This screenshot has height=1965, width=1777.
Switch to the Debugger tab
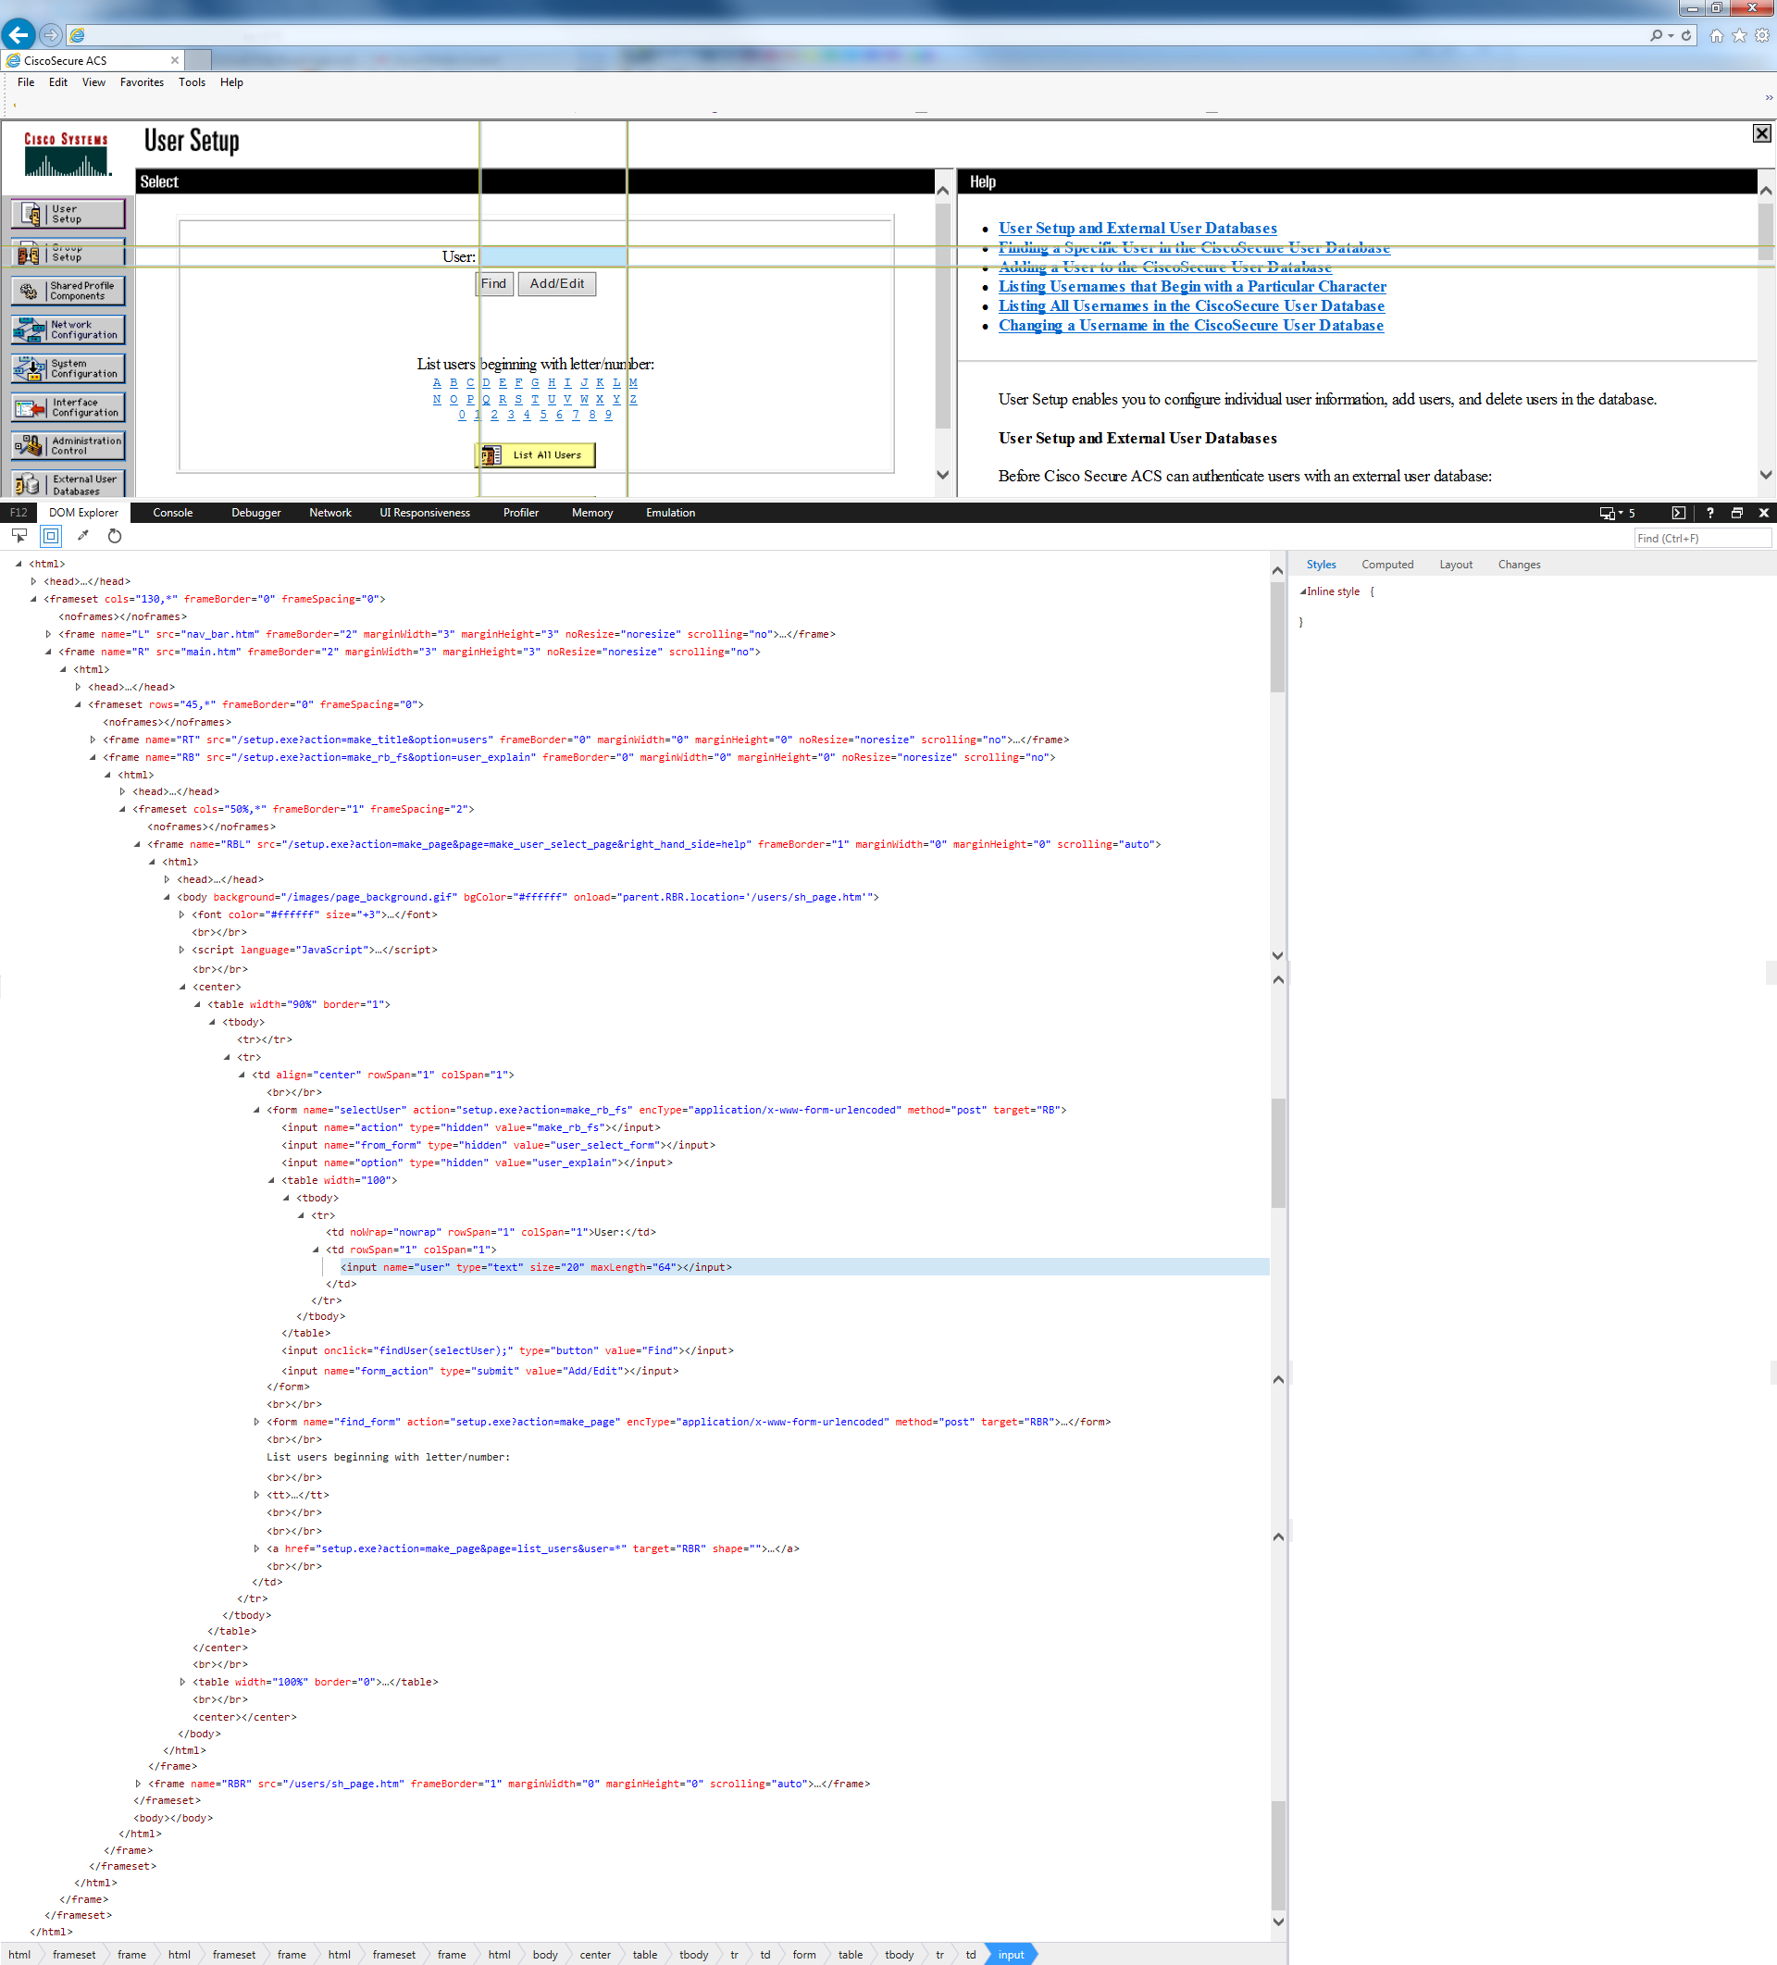pyautogui.click(x=256, y=513)
